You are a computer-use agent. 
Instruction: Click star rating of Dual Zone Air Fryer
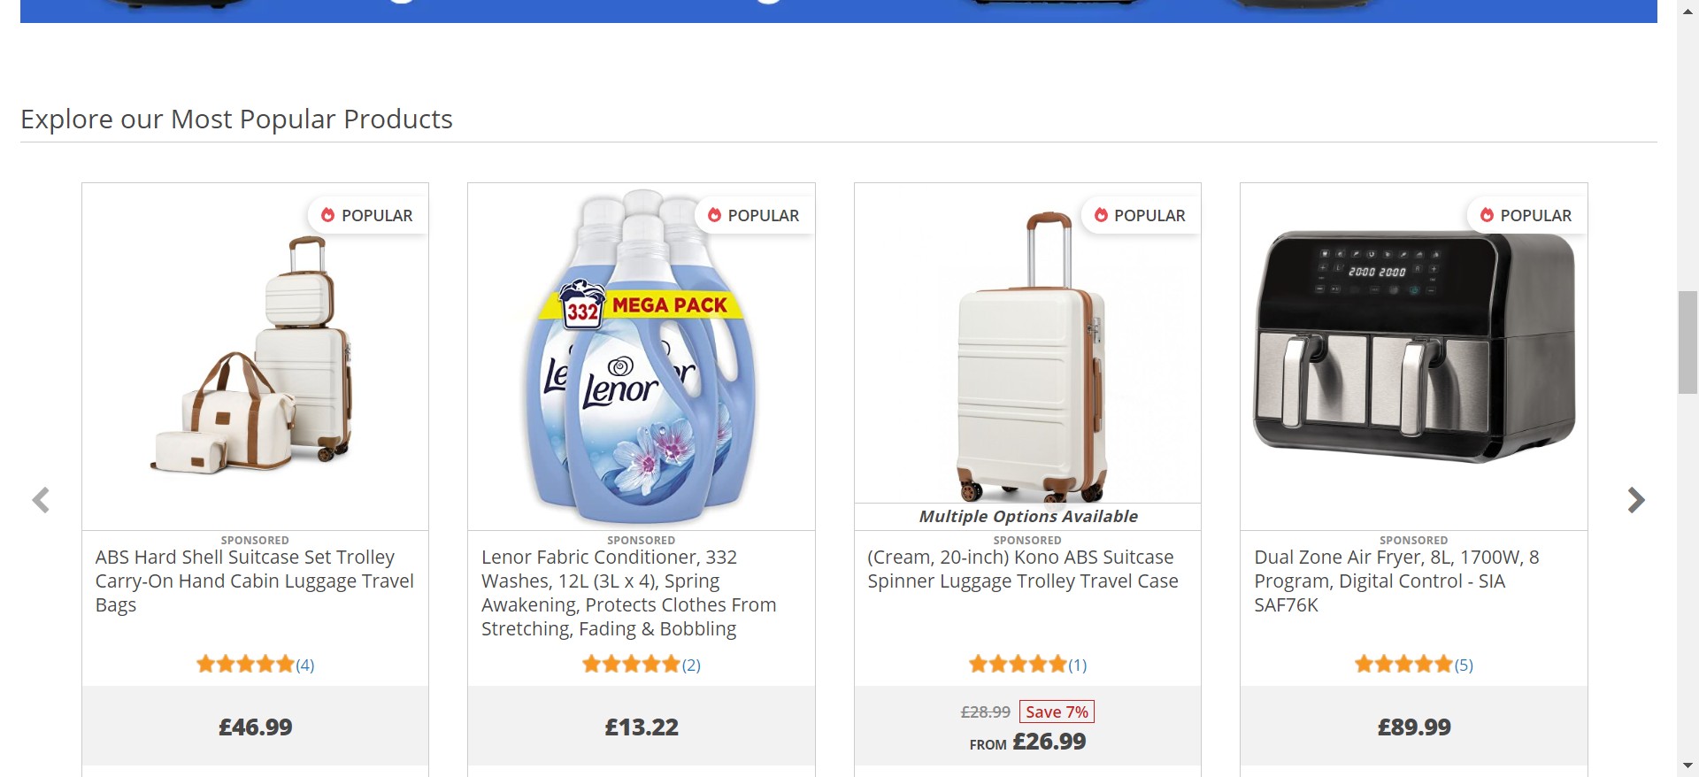tap(1403, 664)
